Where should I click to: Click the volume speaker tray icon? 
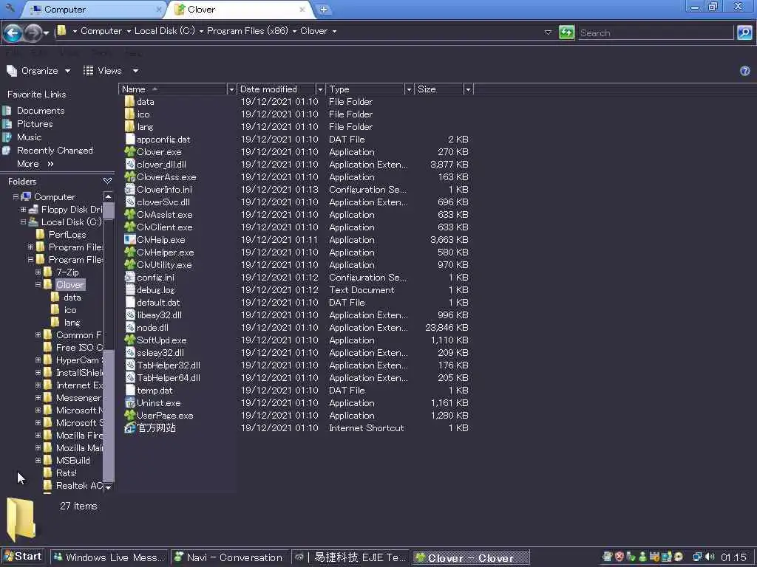709,557
